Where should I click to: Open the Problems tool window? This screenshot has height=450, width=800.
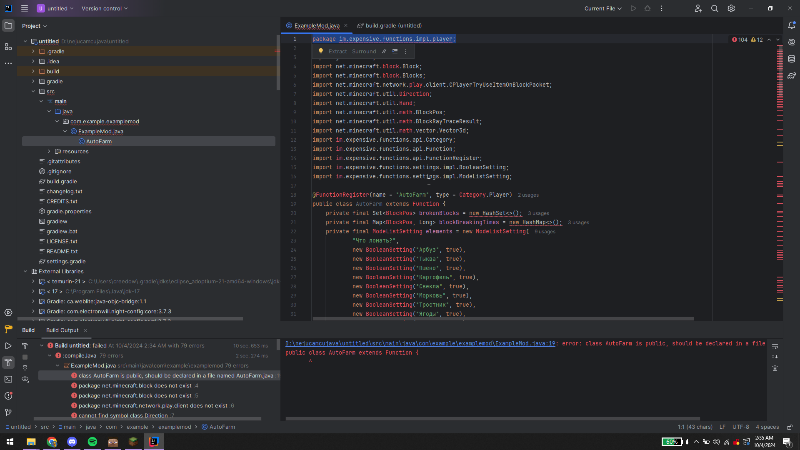point(8,396)
